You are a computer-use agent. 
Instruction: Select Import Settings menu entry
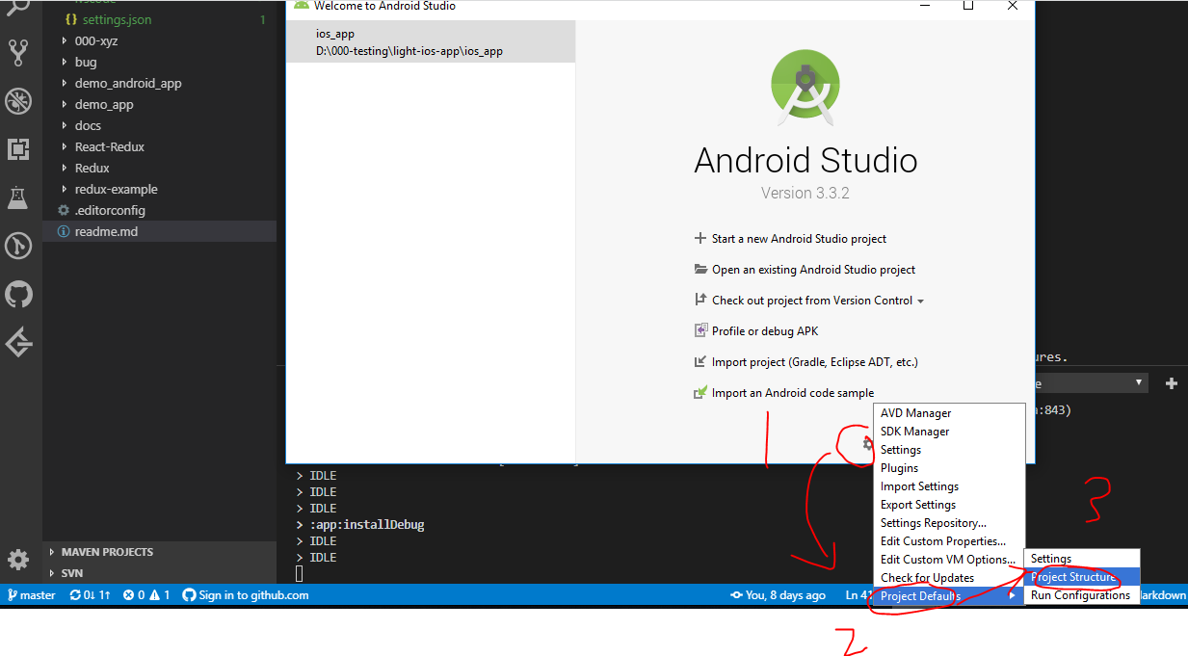coord(949,486)
